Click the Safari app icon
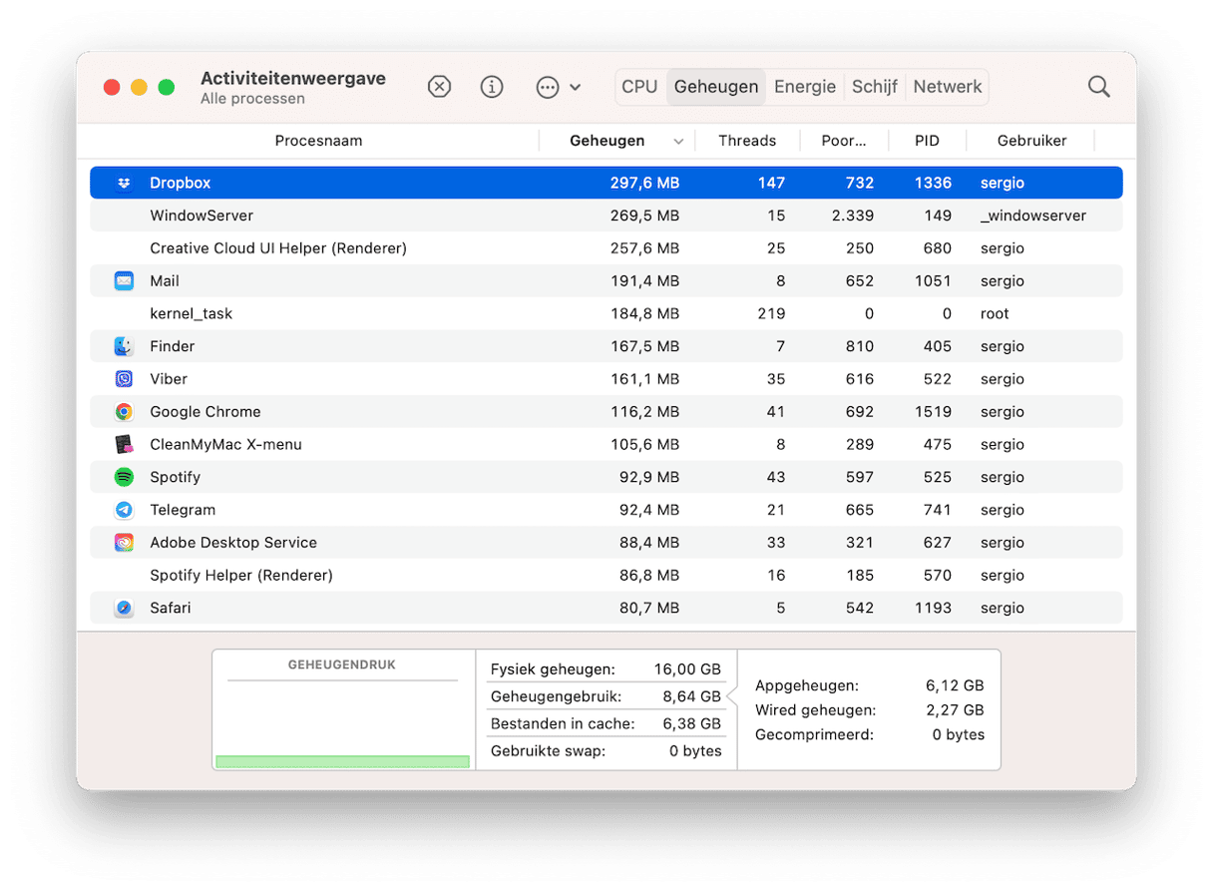This screenshot has width=1213, height=891. 124,608
